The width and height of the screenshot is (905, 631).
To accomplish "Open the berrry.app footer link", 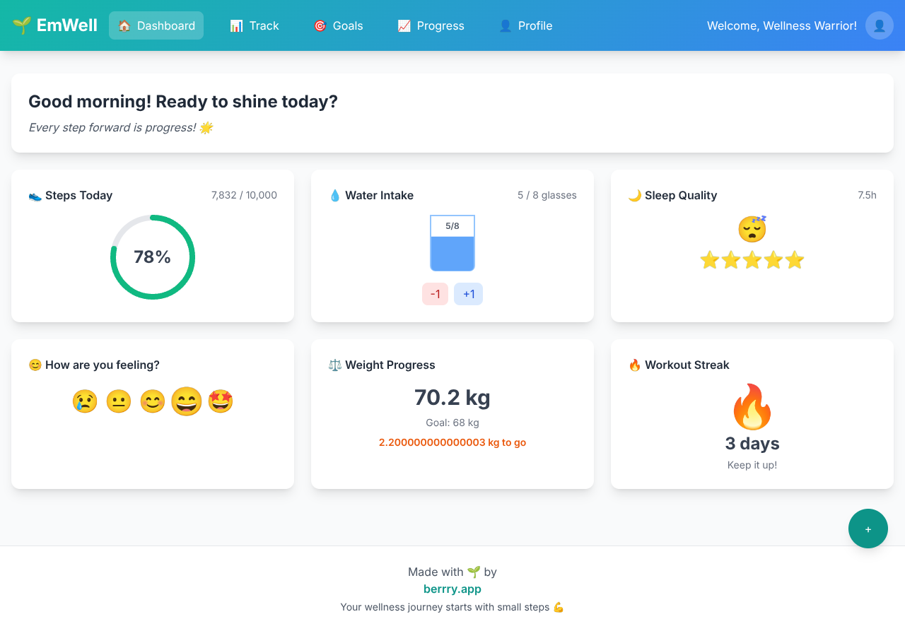I will [x=452, y=589].
